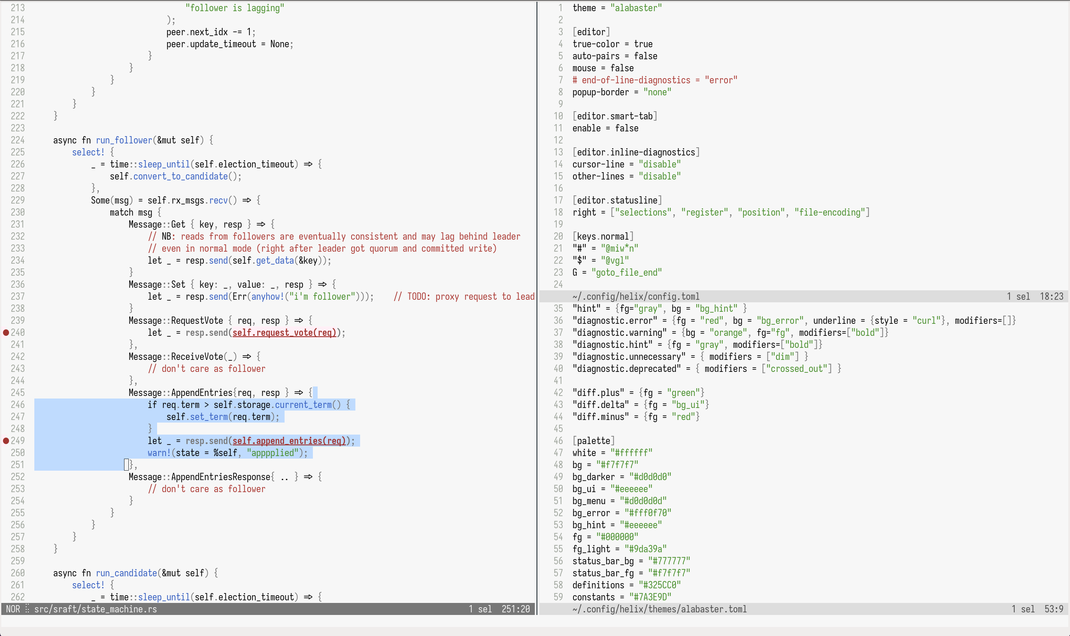
Task: Click underlined self.append_entries(req) error text
Action: tap(289, 441)
